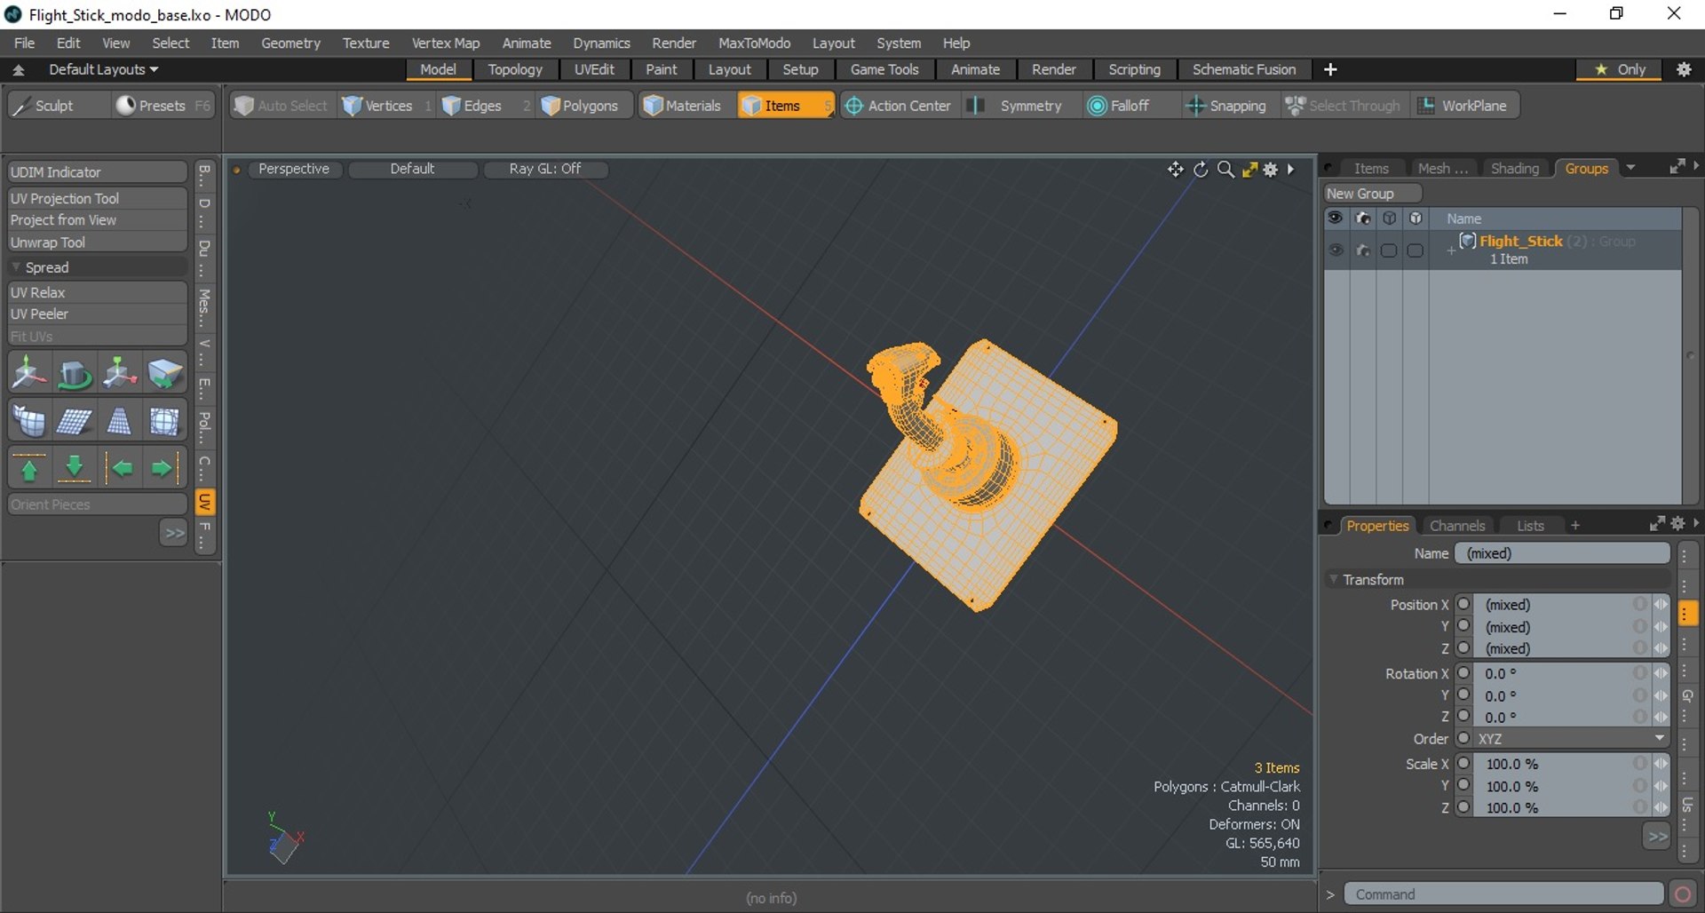Maximize the viewport with the orange arrow icon
The image size is (1705, 913).
(1249, 170)
